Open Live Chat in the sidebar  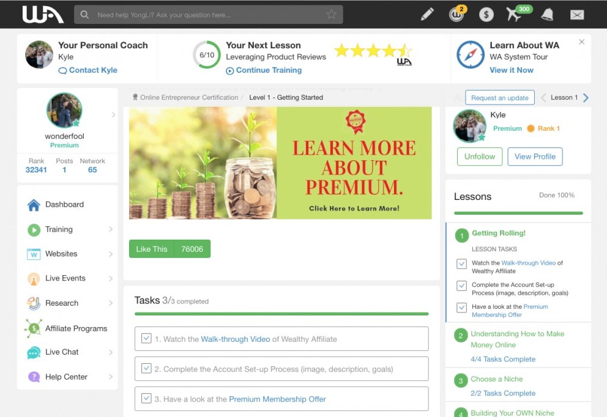pyautogui.click(x=62, y=352)
